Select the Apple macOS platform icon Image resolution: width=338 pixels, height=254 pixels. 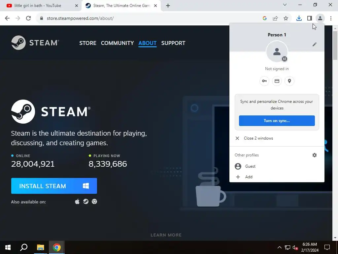coord(77,201)
